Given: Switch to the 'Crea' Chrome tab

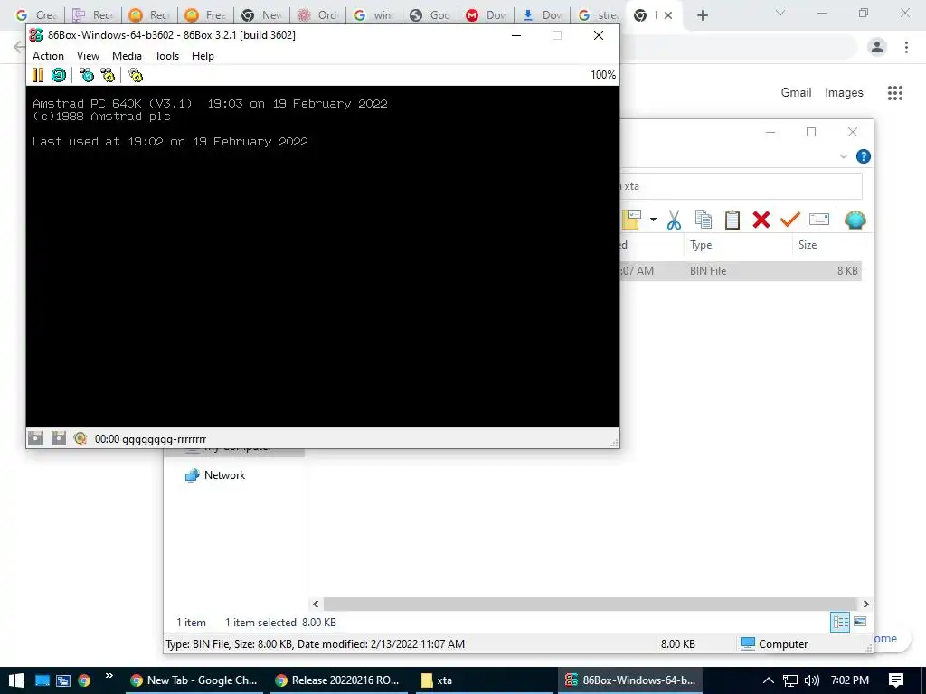Looking at the screenshot, I should coord(36,15).
